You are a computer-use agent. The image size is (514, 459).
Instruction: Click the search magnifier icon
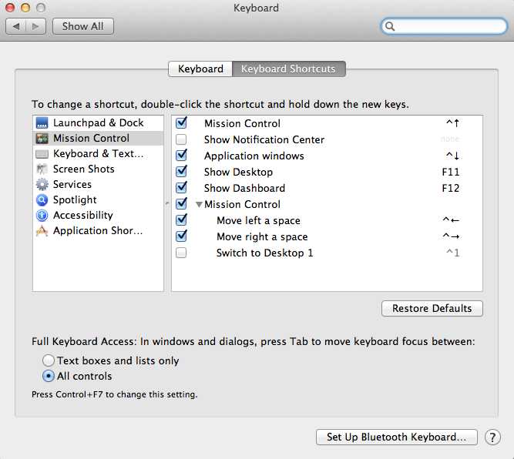(x=390, y=26)
